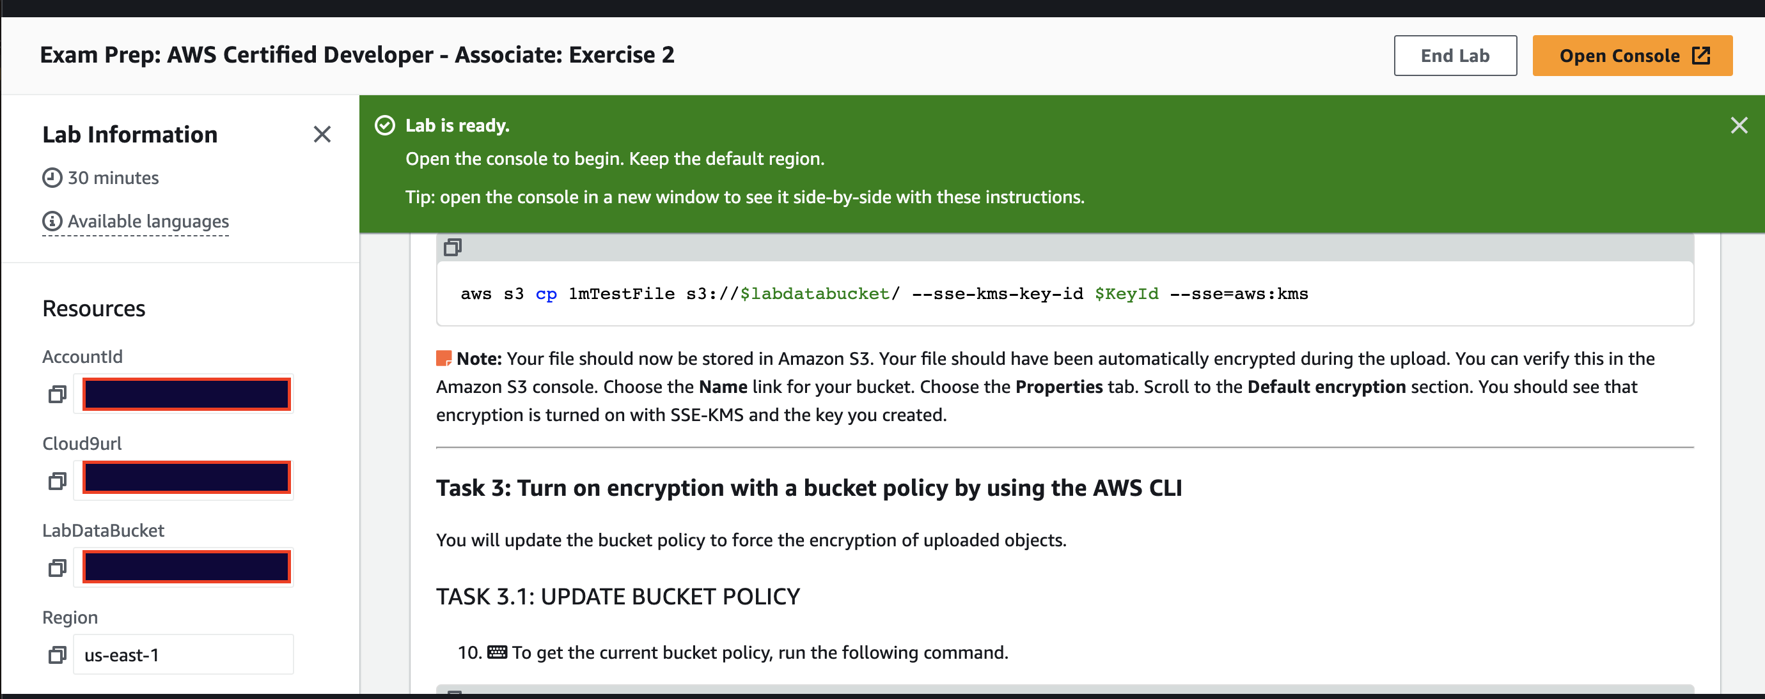Open the Available languages link

(x=148, y=221)
